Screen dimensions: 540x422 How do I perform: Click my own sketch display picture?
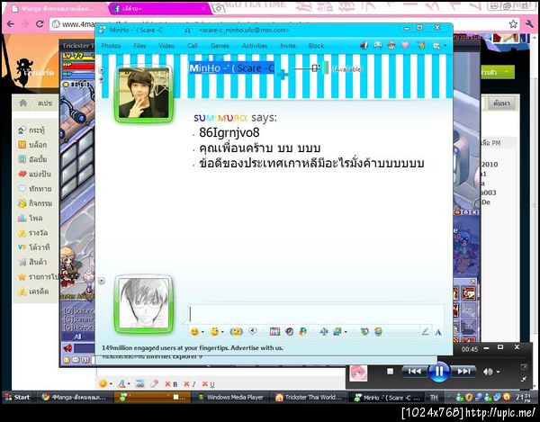coord(144,304)
